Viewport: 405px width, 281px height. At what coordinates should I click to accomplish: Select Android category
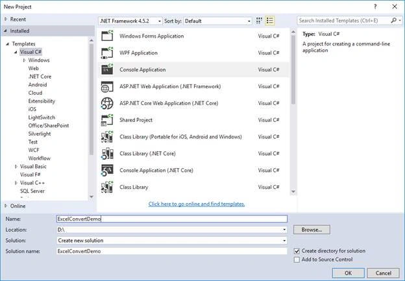(38, 85)
